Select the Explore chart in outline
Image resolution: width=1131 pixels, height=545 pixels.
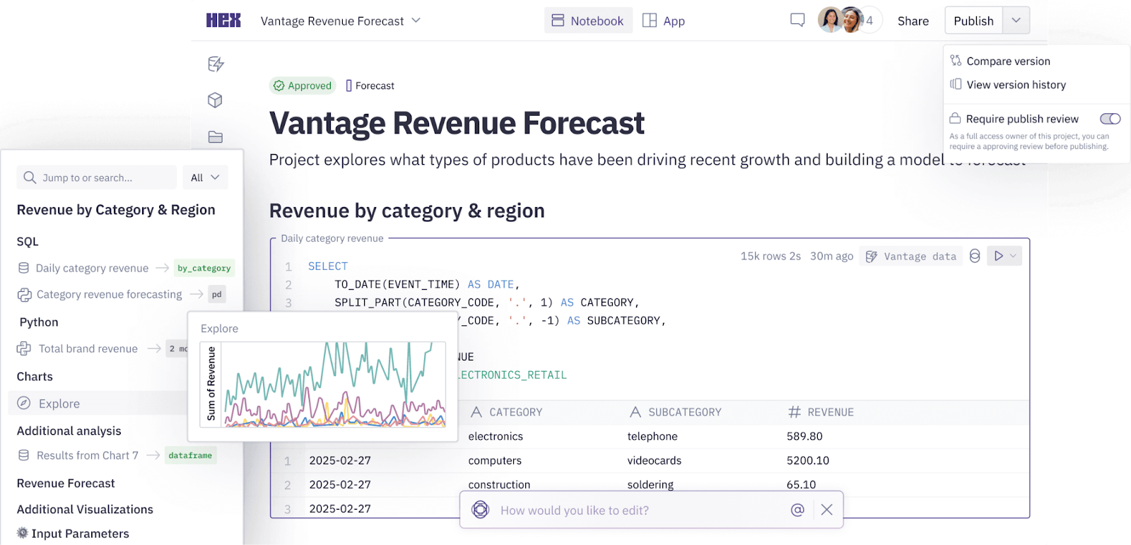tap(59, 404)
